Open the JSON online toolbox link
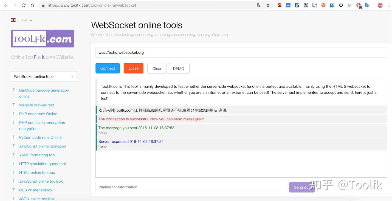Screen dimensions: 392x201 37,199
